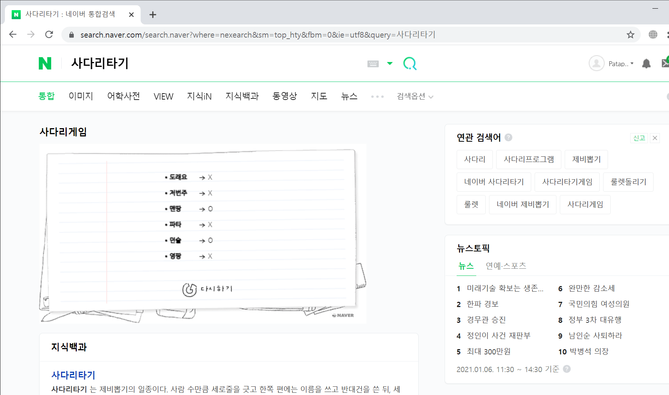Click the browser forward arrow
Screen dimensions: 669x395
click(x=31, y=35)
